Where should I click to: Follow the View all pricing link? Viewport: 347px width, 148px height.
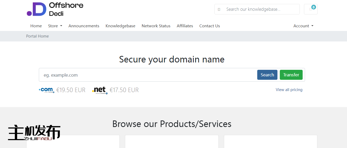(x=289, y=90)
